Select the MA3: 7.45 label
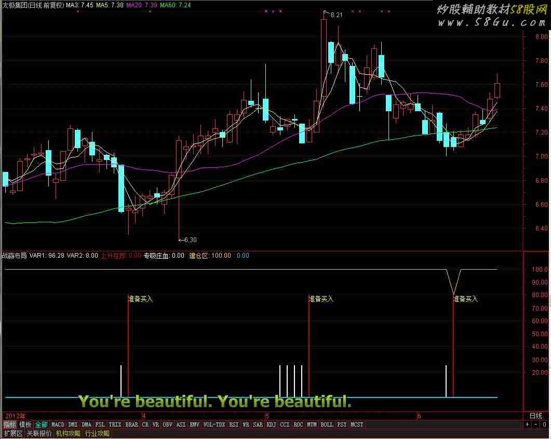This screenshot has width=551, height=439. 80,5
